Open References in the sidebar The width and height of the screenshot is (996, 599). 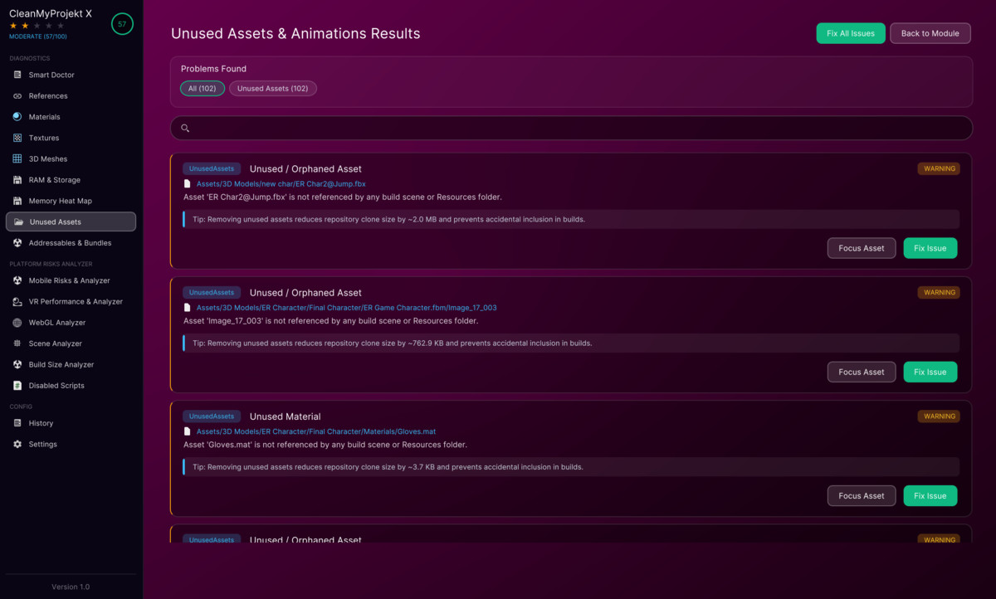coord(71,96)
